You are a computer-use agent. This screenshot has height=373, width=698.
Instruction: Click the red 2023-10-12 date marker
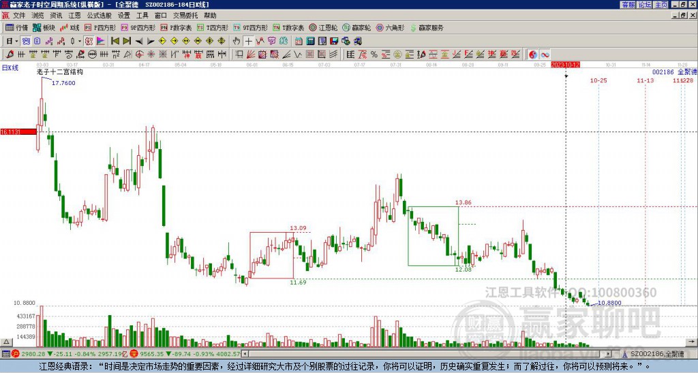[565, 65]
